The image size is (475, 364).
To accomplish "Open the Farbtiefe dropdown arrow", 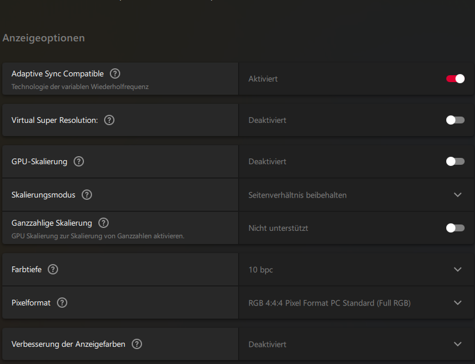I will [458, 269].
